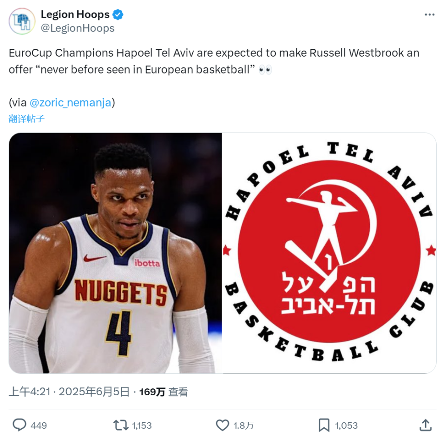Open the Russell Westbrook Nuggets photo
This screenshot has height=439, width=446.
coord(115,253)
